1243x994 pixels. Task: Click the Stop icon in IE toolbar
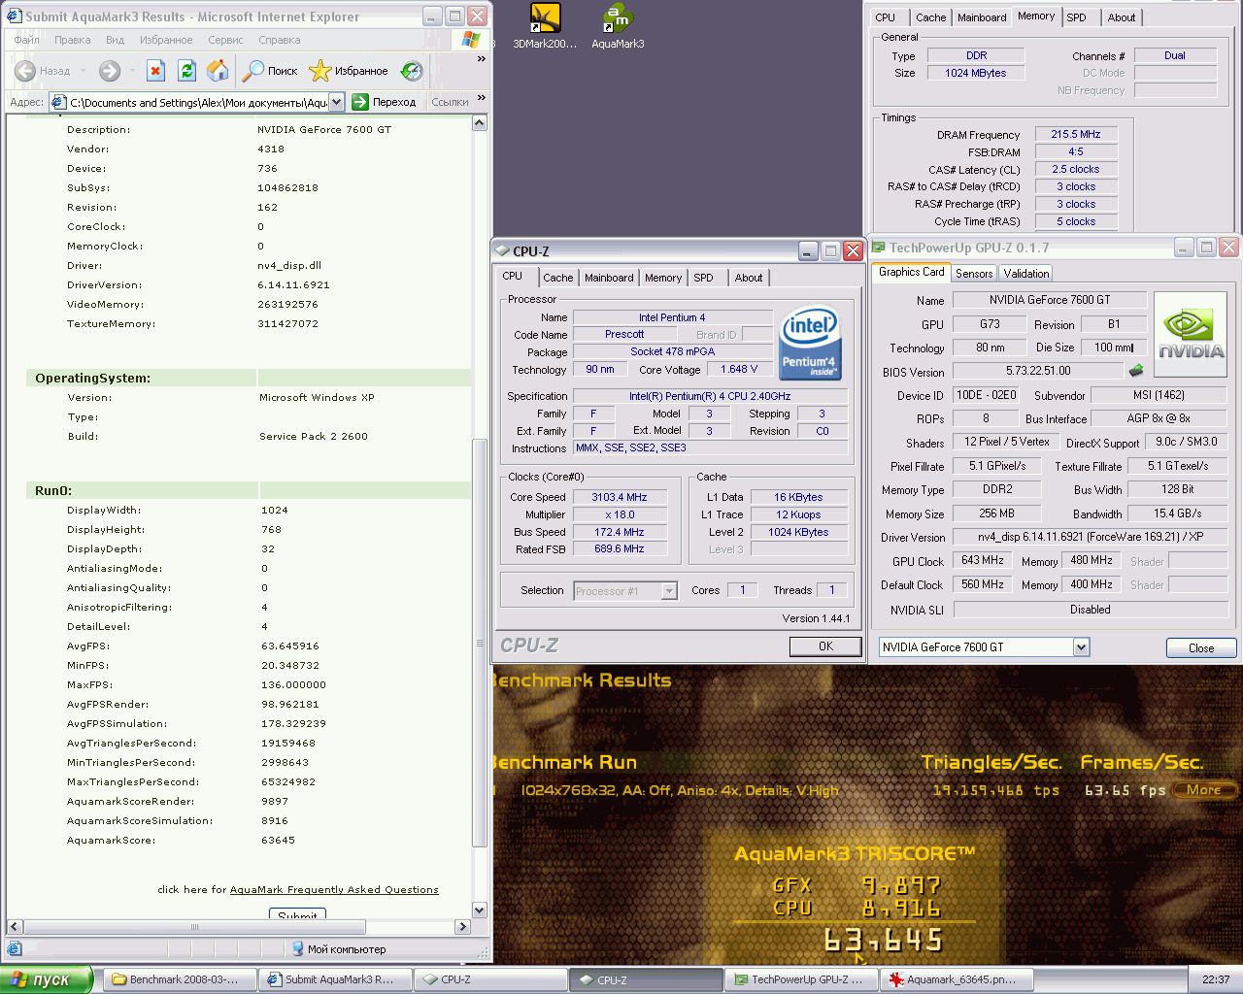click(x=155, y=71)
